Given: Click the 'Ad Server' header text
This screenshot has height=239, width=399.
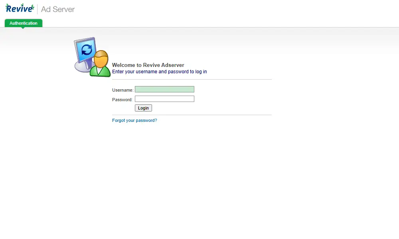Looking at the screenshot, I should tap(58, 9).
